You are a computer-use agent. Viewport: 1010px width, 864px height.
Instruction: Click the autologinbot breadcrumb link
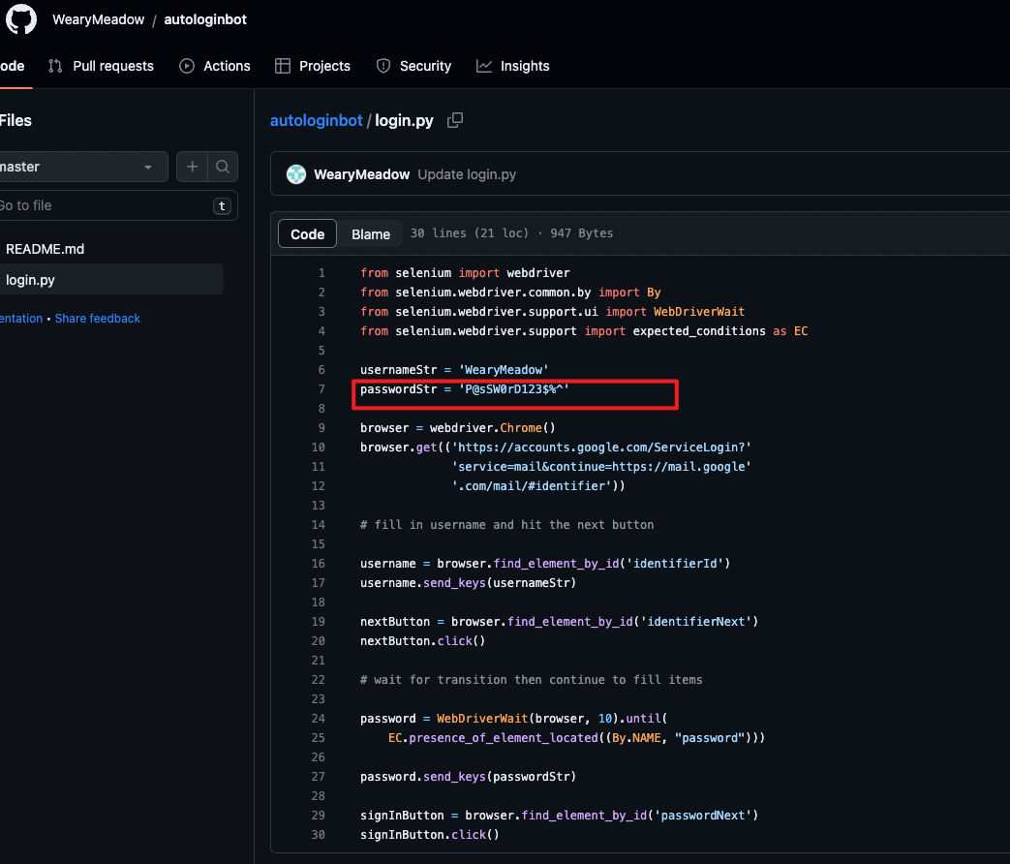click(x=317, y=120)
